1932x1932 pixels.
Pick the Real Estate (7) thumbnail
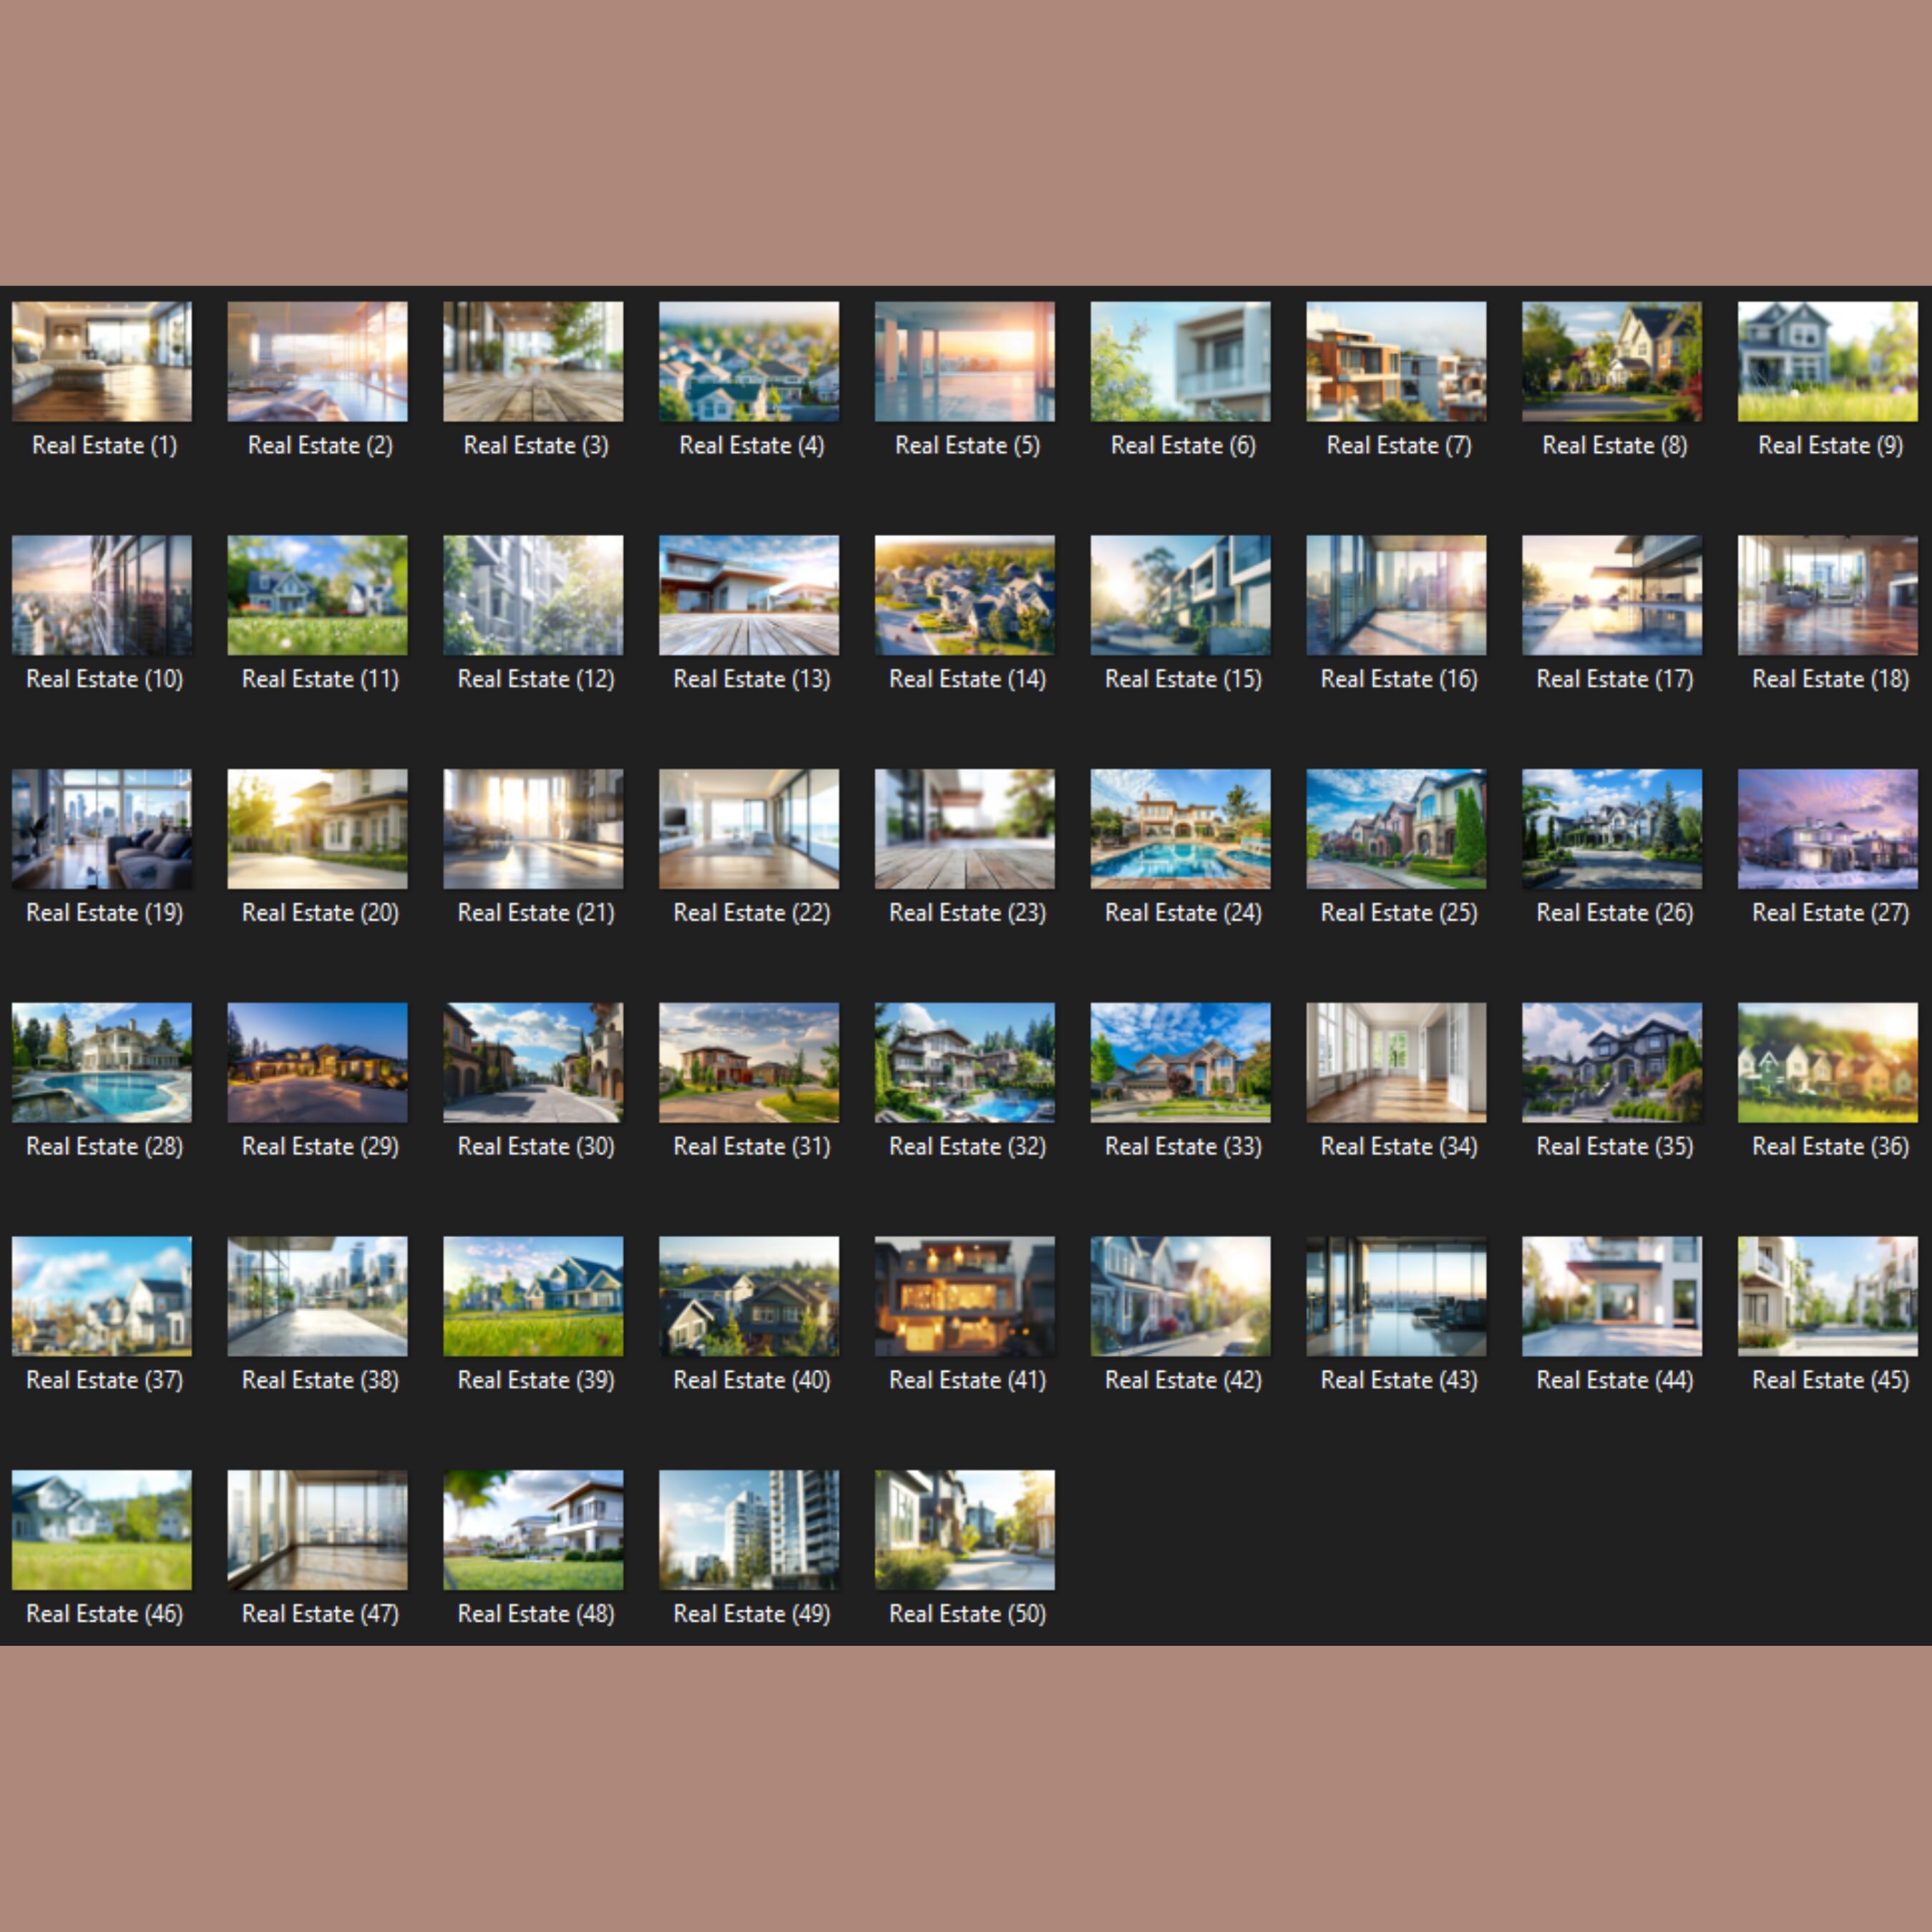pyautogui.click(x=1396, y=361)
